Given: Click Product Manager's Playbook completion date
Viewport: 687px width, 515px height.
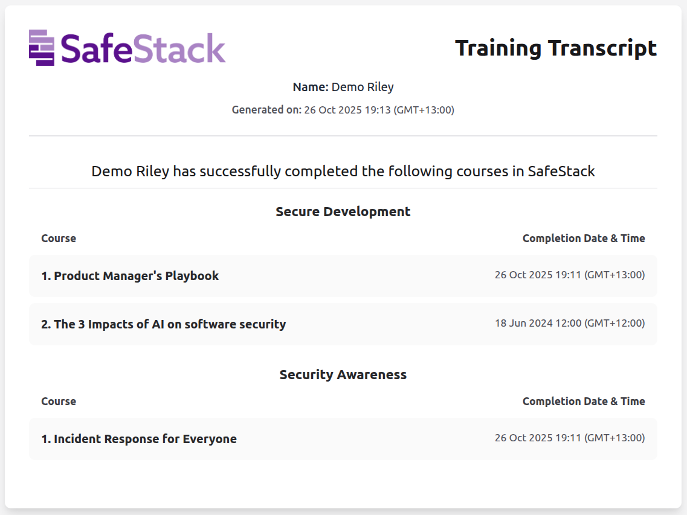Looking at the screenshot, I should click(569, 275).
